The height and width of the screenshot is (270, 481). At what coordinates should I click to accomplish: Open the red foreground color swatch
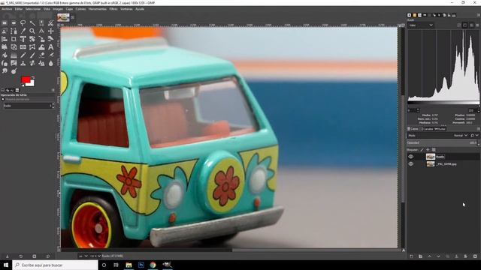26,80
